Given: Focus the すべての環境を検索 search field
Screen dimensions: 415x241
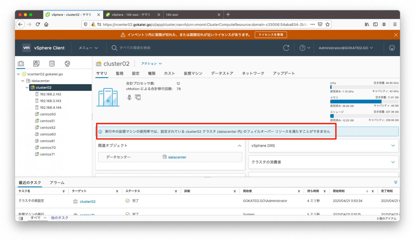Looking at the screenshot, I should [135, 48].
